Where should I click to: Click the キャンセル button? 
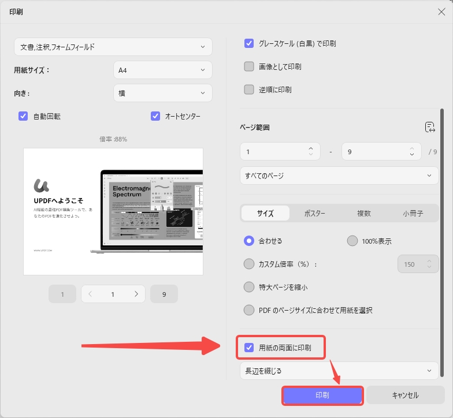406,395
